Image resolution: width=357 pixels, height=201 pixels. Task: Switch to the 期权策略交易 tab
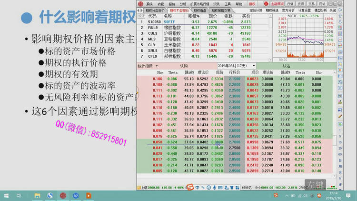tap(220, 10)
